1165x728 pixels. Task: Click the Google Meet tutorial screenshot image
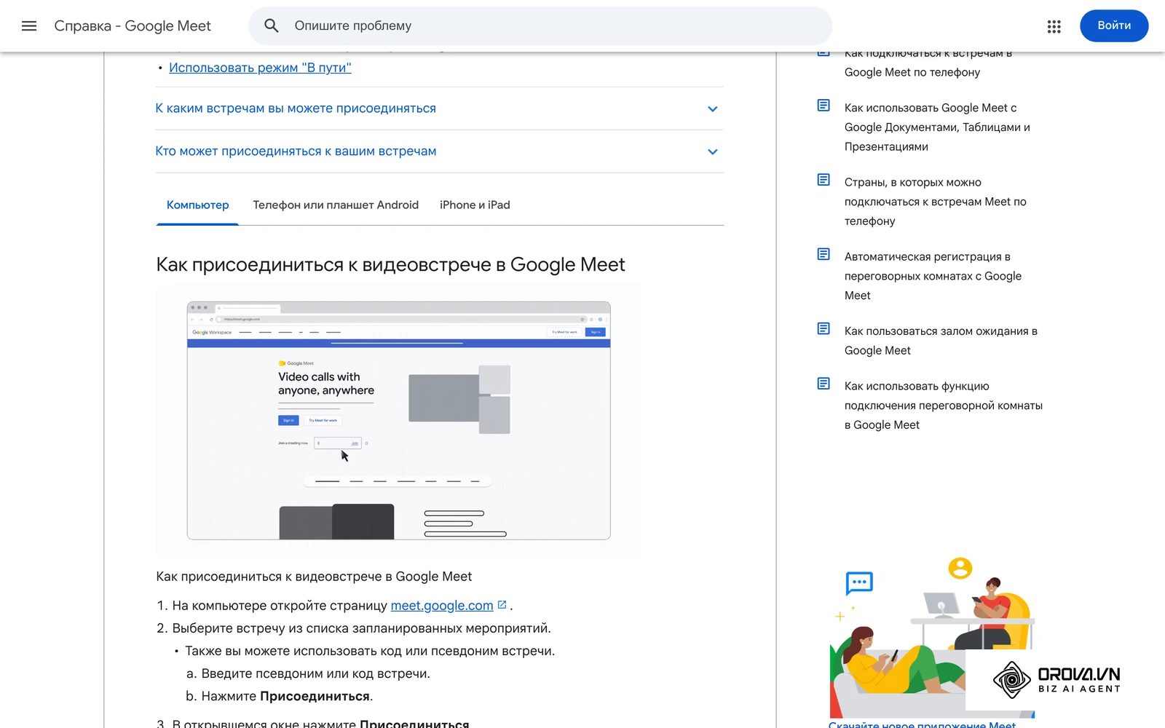tap(398, 420)
